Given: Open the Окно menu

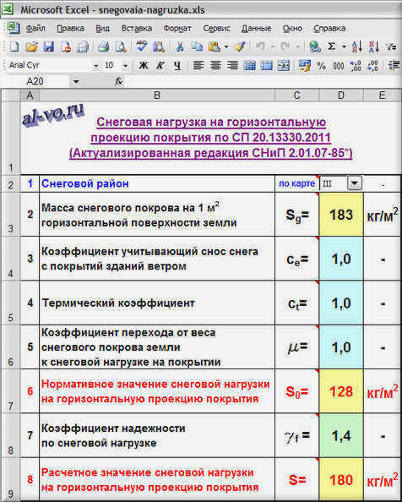Looking at the screenshot, I should pyautogui.click(x=292, y=29).
